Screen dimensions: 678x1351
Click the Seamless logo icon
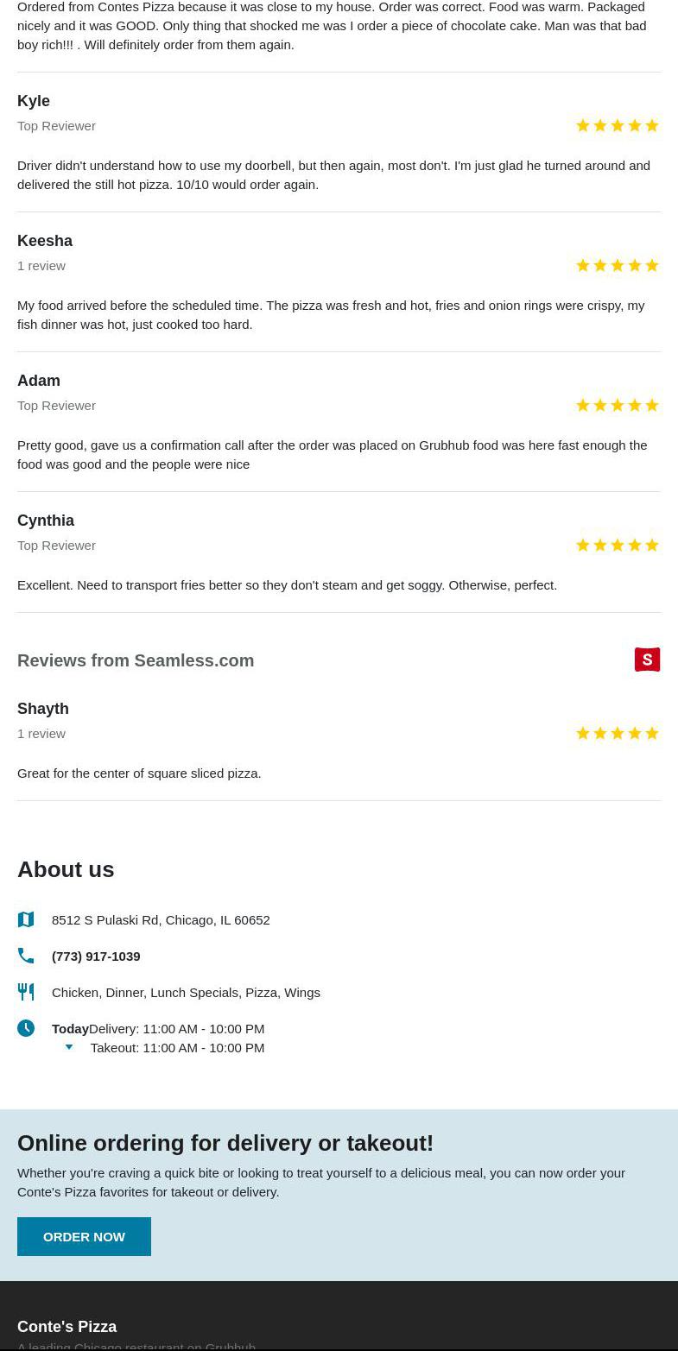647,660
